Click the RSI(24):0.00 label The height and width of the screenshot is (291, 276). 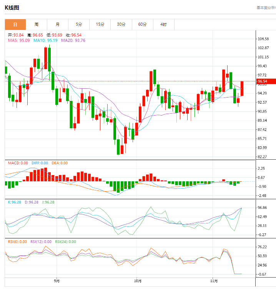[65, 242]
